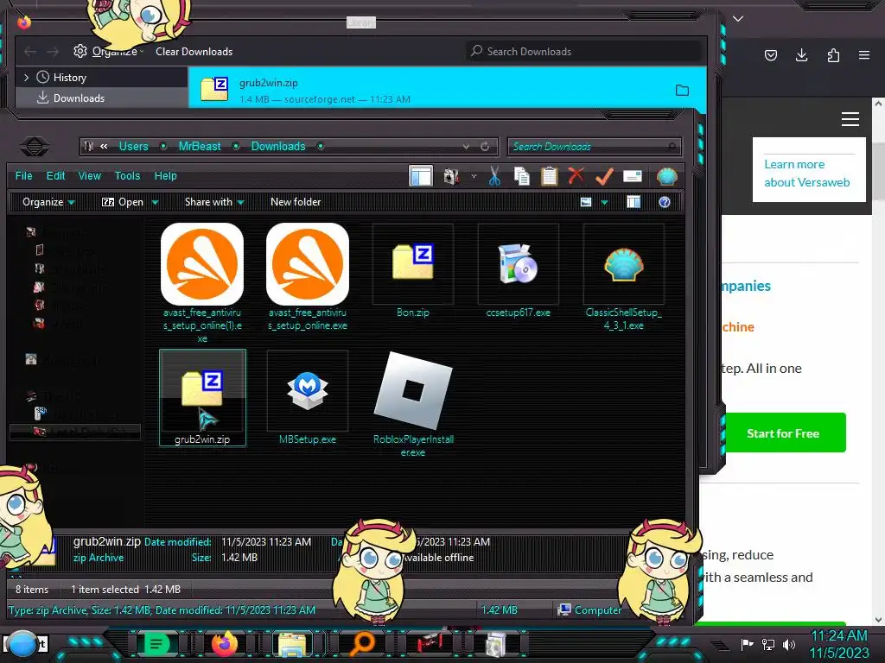
Task: Open the Explorer Organize dropdown
Action: [48, 202]
